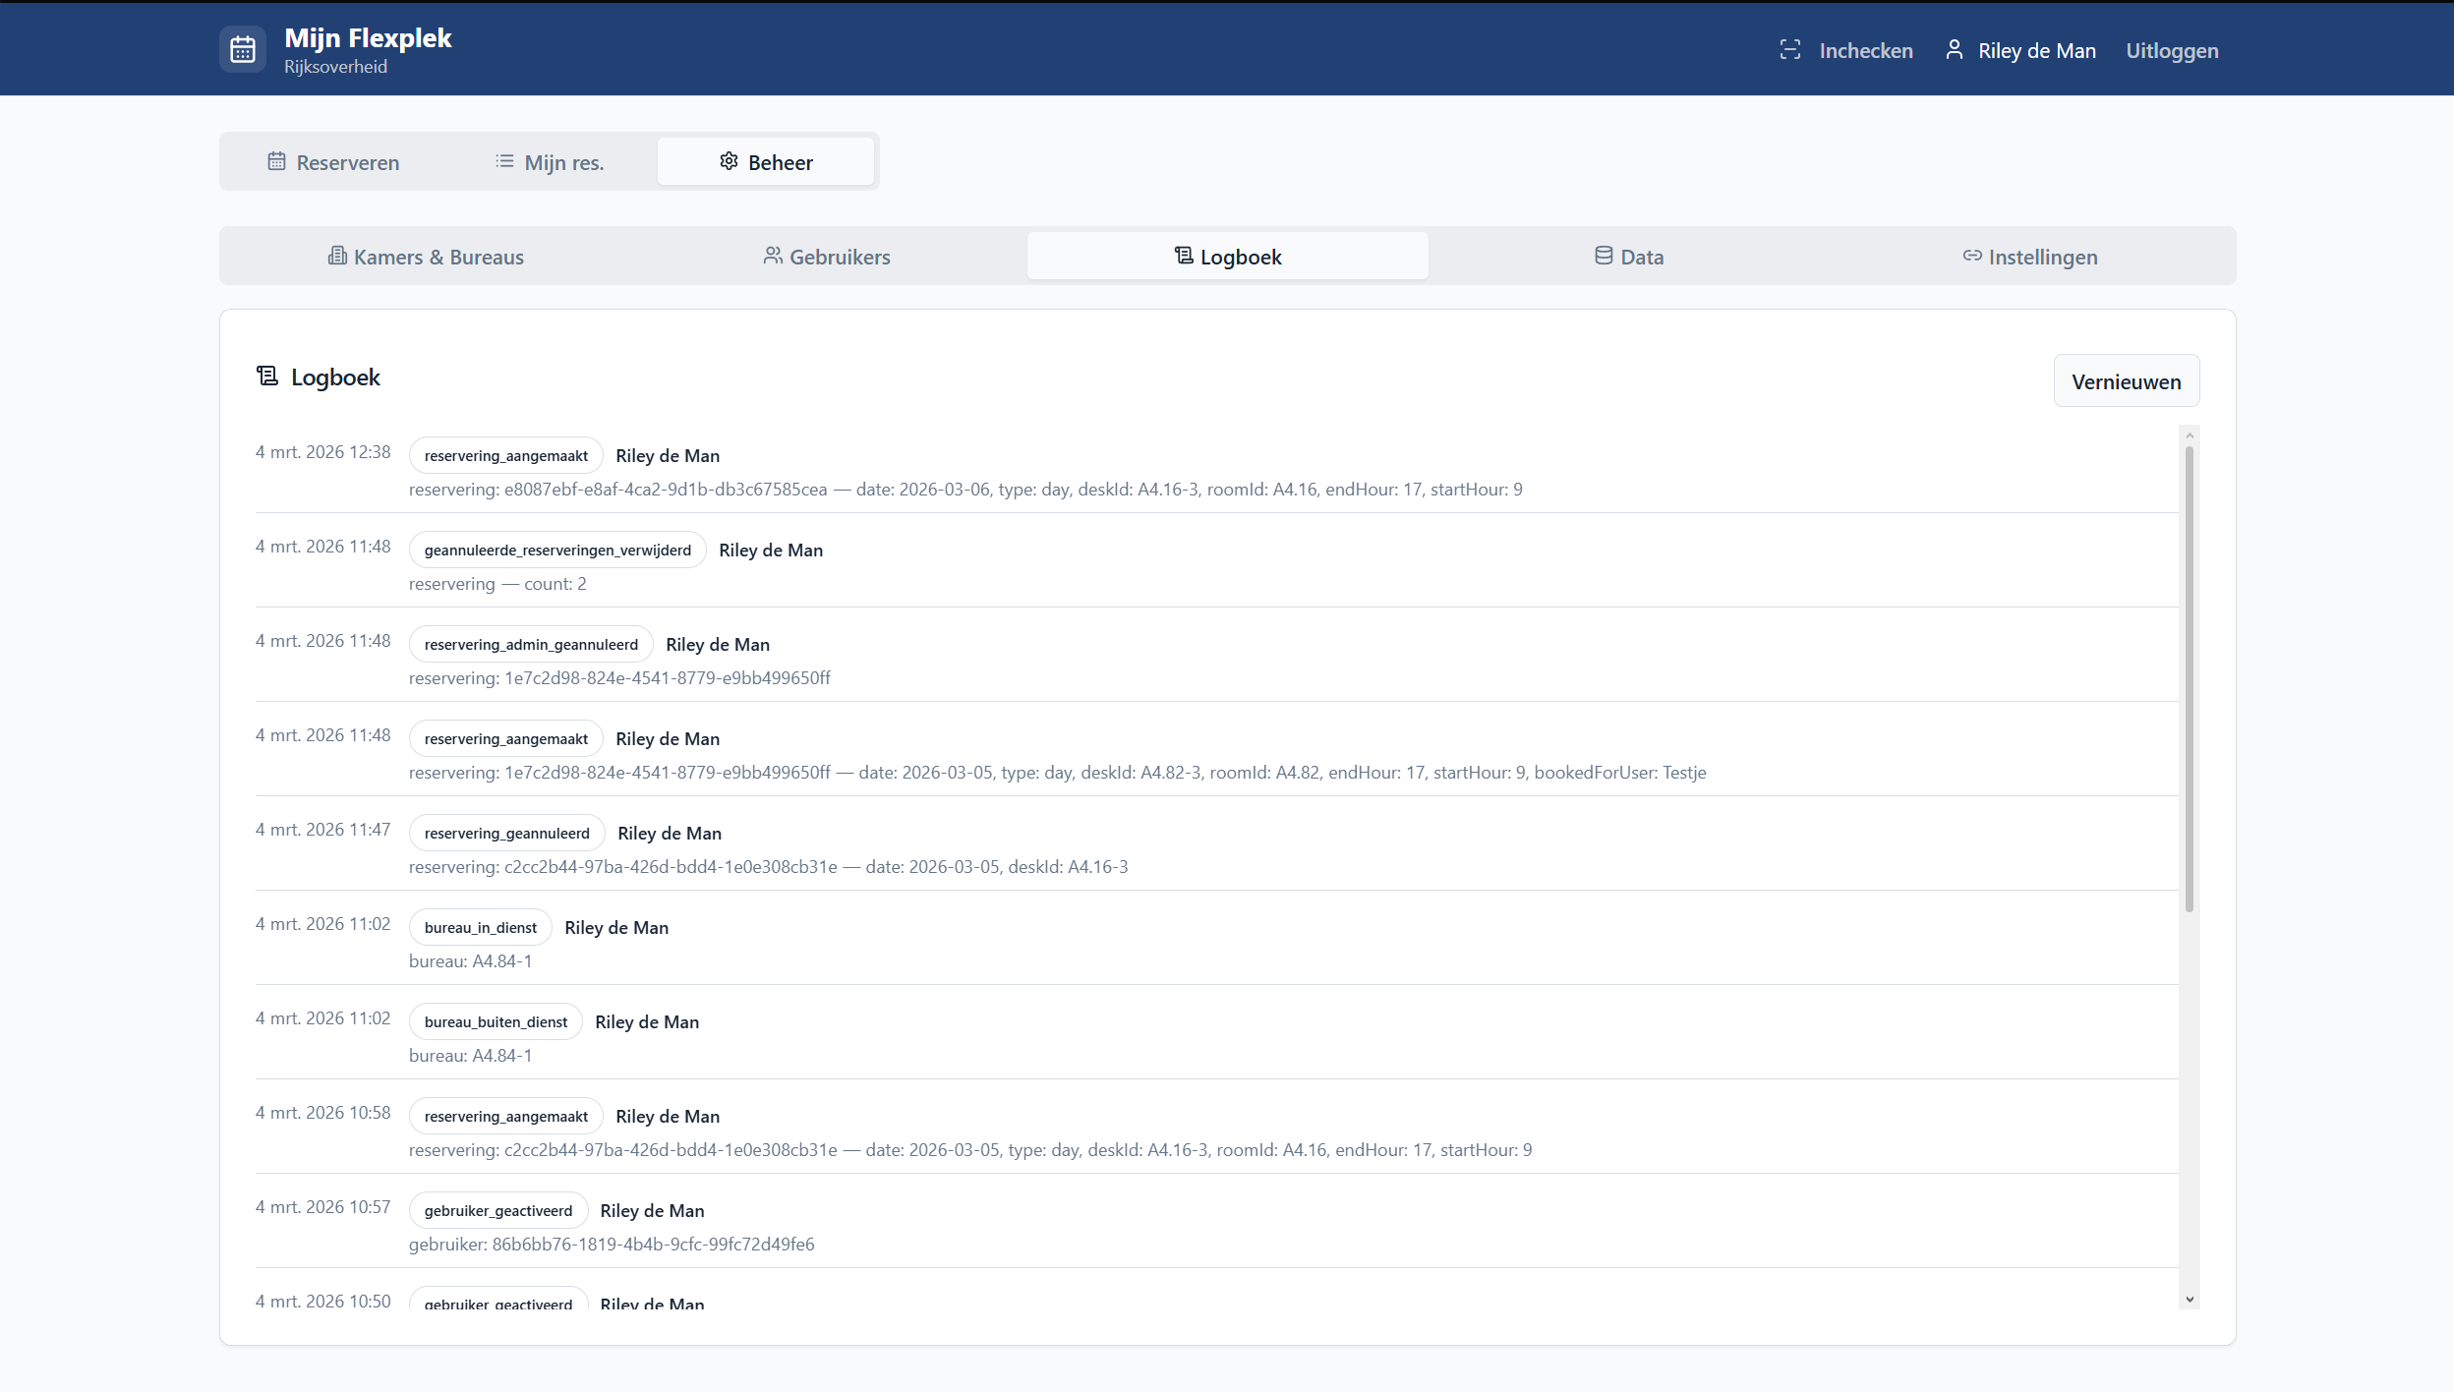This screenshot has width=2454, height=1392.
Task: Click the Inchecken scan icon
Action: tap(1789, 50)
